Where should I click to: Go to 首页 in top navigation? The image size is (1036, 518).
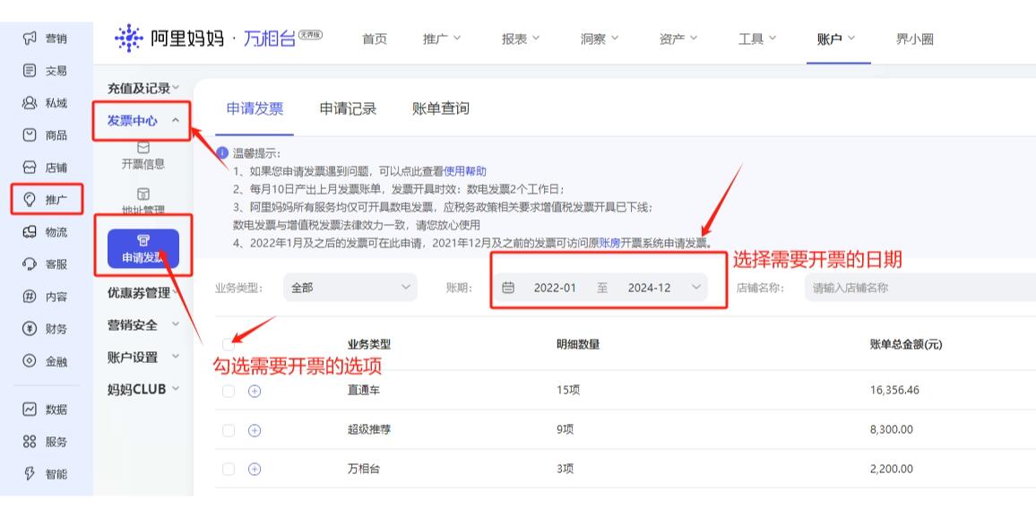(x=375, y=39)
